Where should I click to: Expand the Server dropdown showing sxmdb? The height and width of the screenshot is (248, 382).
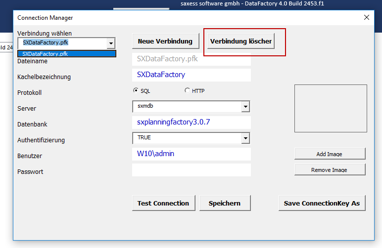245,107
